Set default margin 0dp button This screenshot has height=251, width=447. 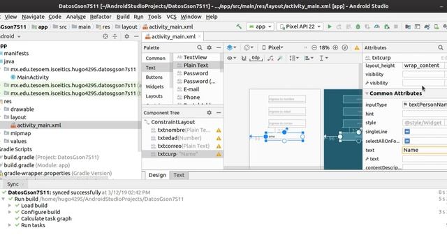(256, 58)
